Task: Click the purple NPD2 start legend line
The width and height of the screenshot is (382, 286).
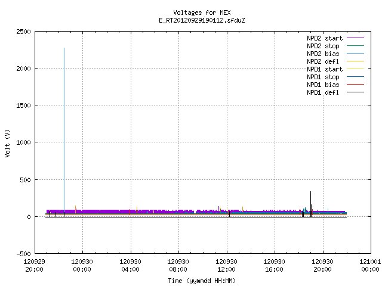Action: coord(355,38)
